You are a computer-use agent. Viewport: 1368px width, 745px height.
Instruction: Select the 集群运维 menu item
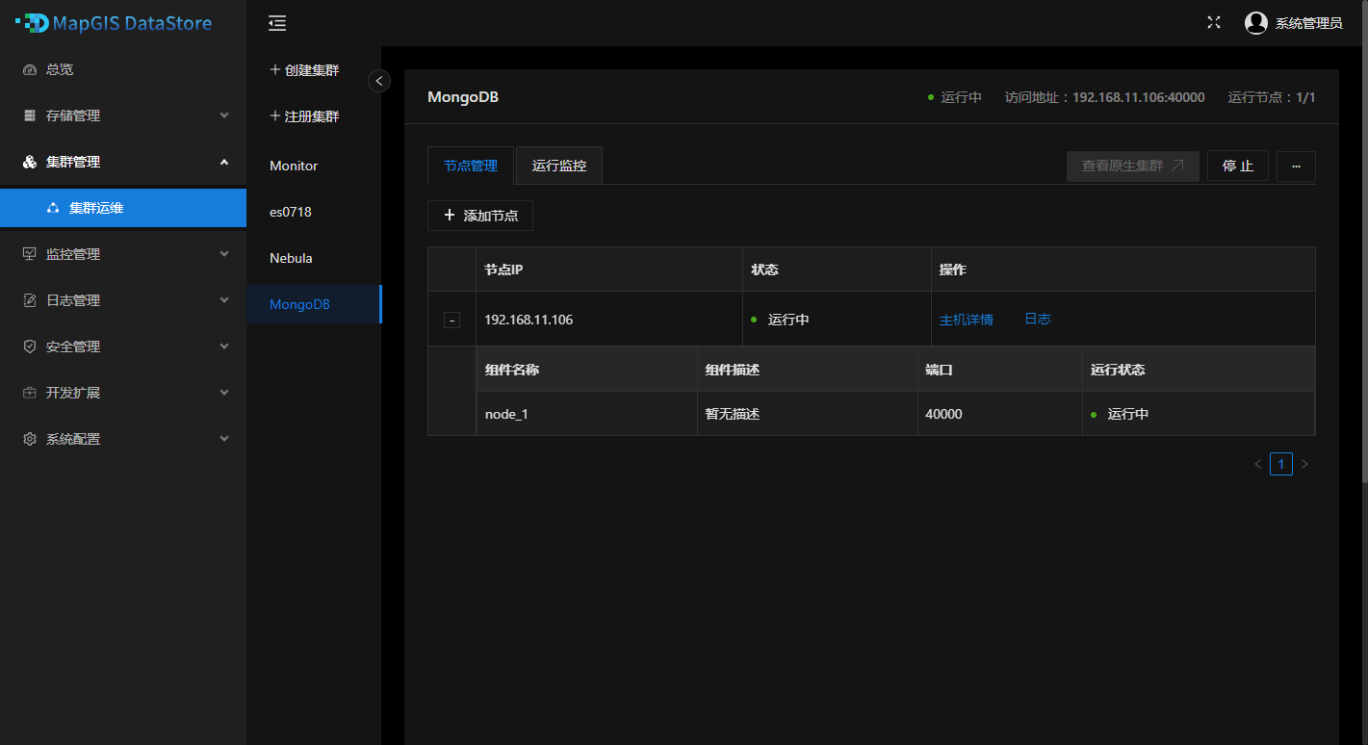(123, 208)
